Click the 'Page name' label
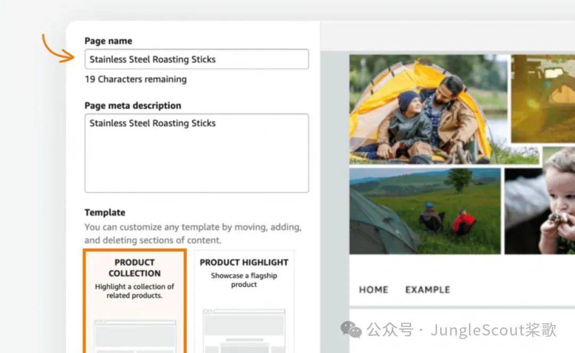The image size is (575, 353). 108,40
